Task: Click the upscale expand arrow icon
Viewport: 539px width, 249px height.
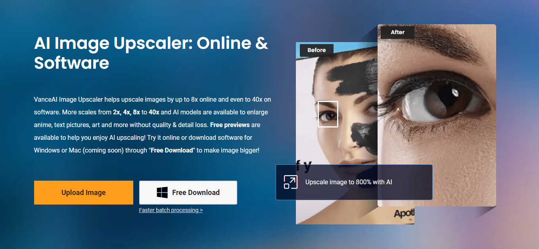Action: click(x=290, y=182)
